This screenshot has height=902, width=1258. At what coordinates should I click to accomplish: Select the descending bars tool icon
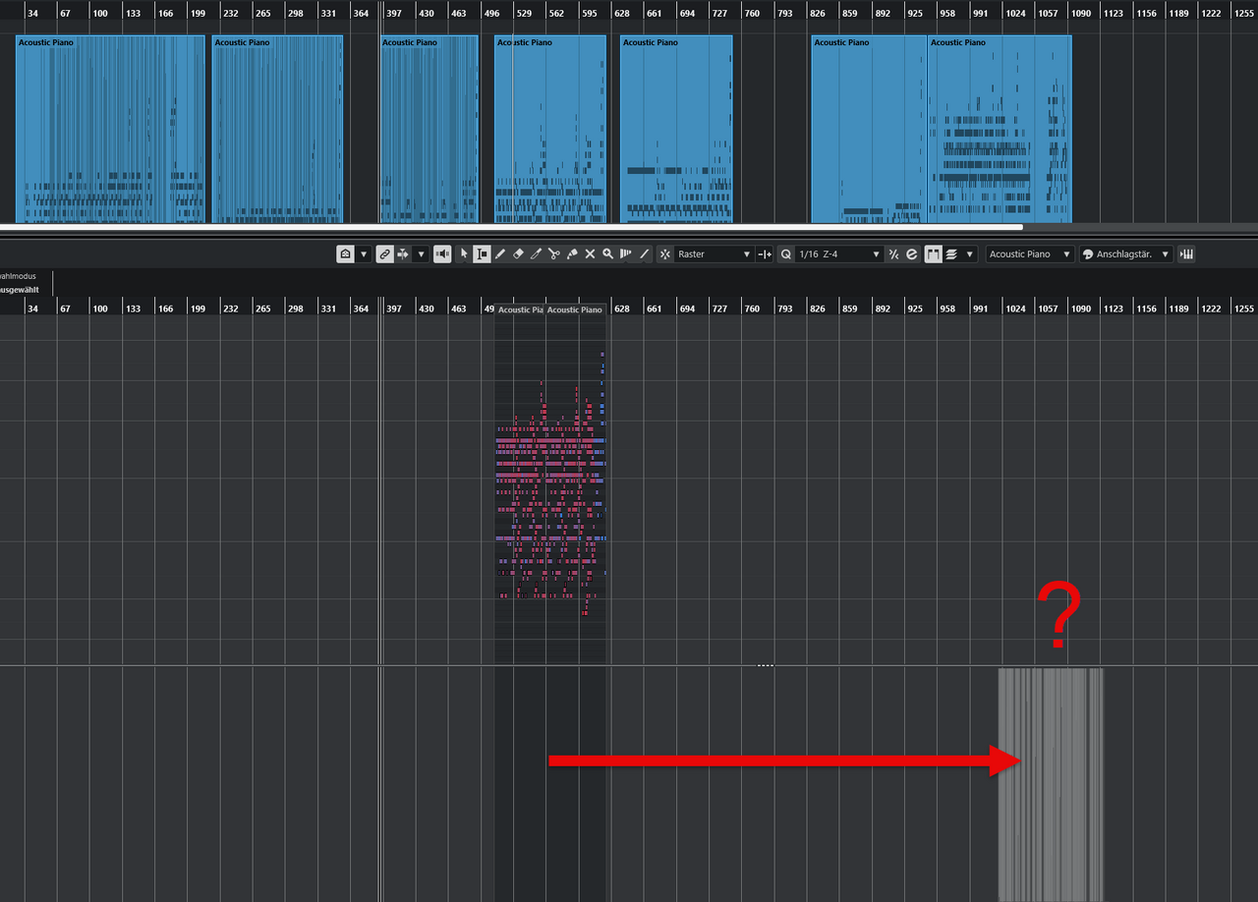click(626, 254)
